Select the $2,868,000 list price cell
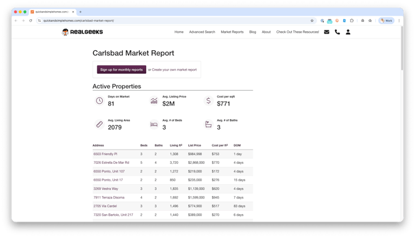Screen dimensions: 415x237 [196, 163]
